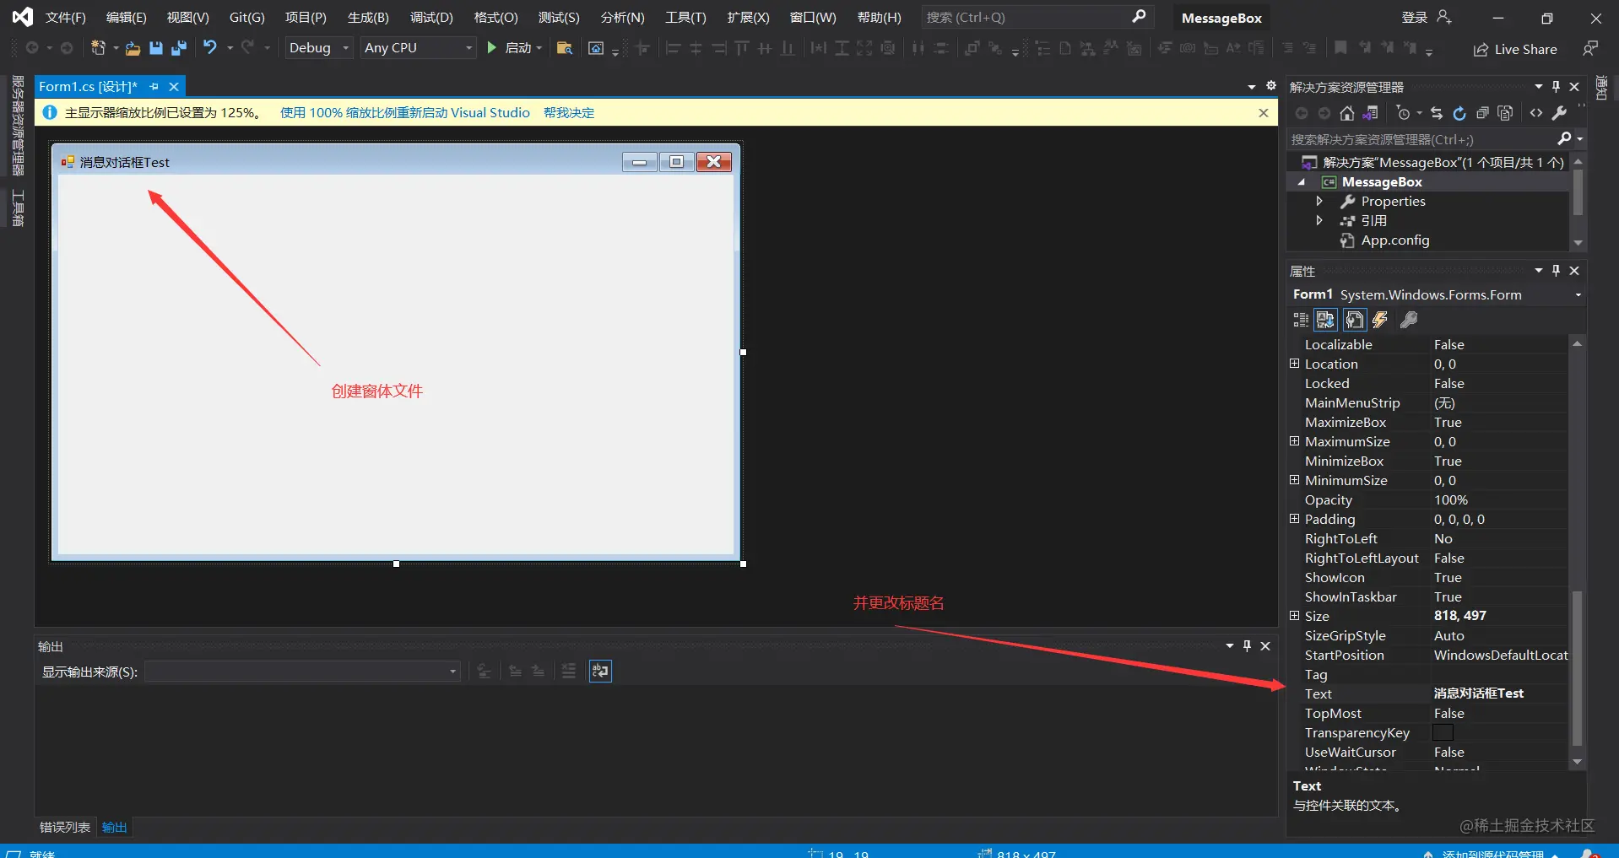Refresh the Solution Explorer

click(x=1459, y=113)
